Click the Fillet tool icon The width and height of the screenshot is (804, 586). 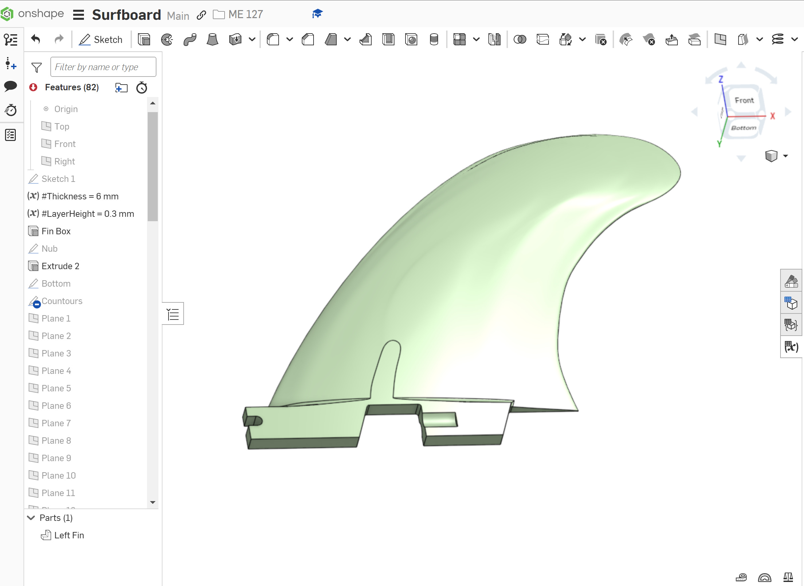point(273,39)
